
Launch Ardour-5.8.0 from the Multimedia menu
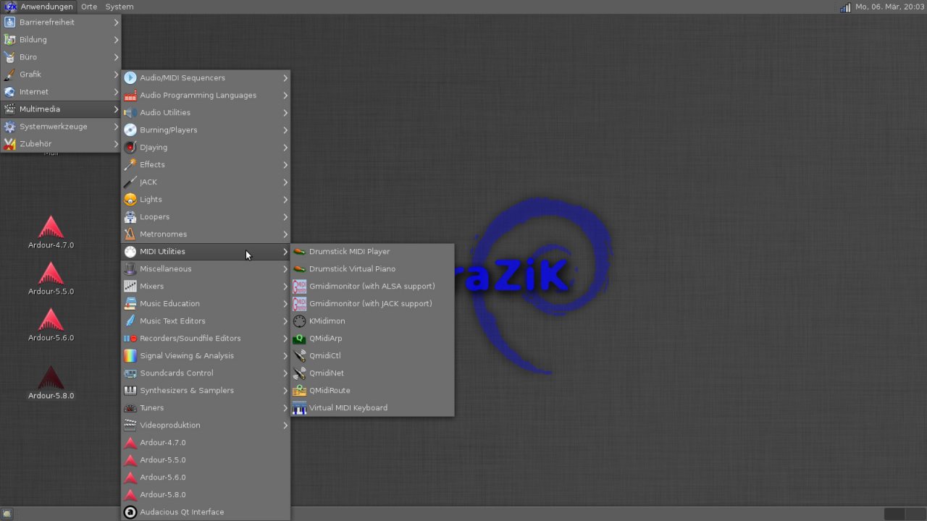click(206, 495)
